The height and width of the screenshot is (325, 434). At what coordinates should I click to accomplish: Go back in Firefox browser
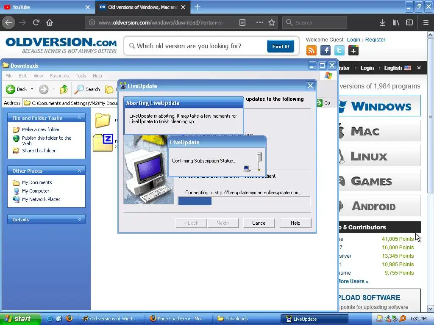click(8, 22)
